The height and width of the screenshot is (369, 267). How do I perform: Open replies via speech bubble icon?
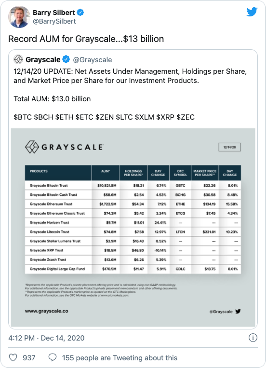pyautogui.click(x=53, y=357)
